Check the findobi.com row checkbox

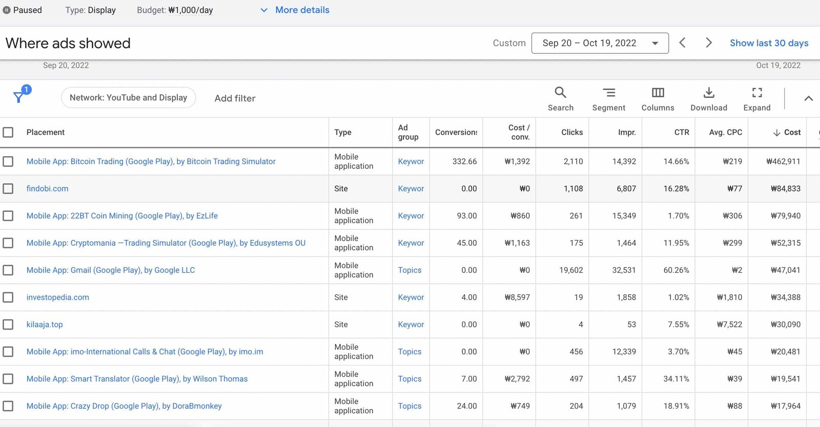pos(8,189)
